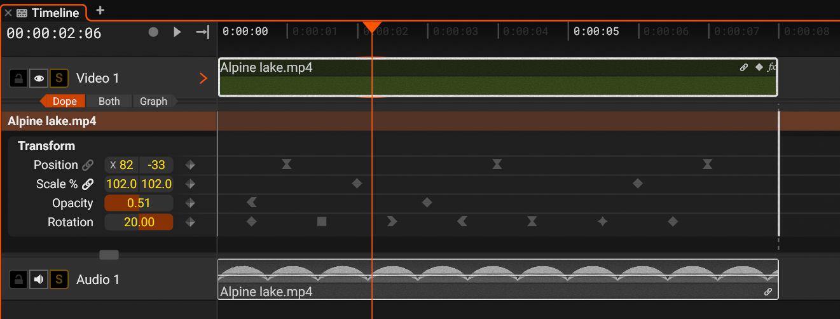The width and height of the screenshot is (840, 319).
Task: Click the record button beside the timecode
Action: point(153,32)
